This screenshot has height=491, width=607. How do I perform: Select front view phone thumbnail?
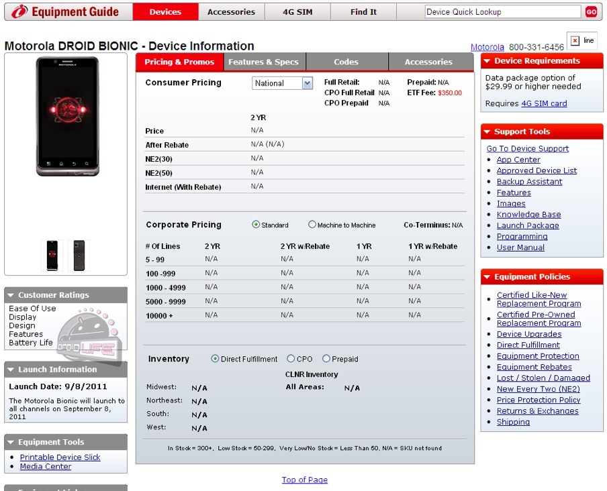(x=52, y=256)
